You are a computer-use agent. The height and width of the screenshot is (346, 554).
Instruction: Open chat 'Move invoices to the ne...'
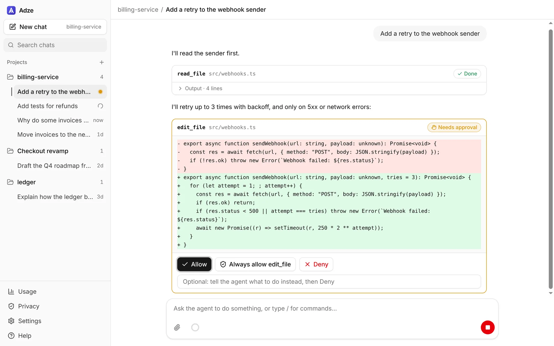[60, 134]
